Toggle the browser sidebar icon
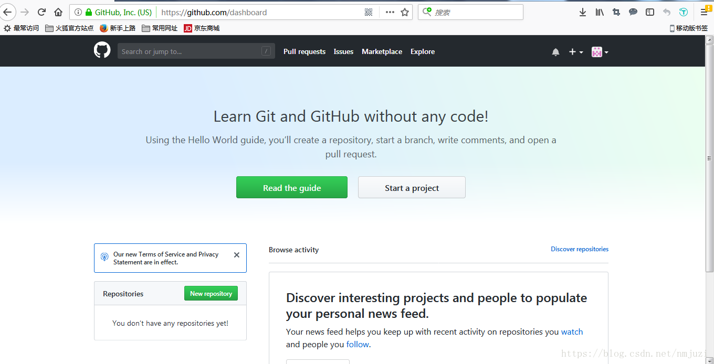 click(x=650, y=12)
